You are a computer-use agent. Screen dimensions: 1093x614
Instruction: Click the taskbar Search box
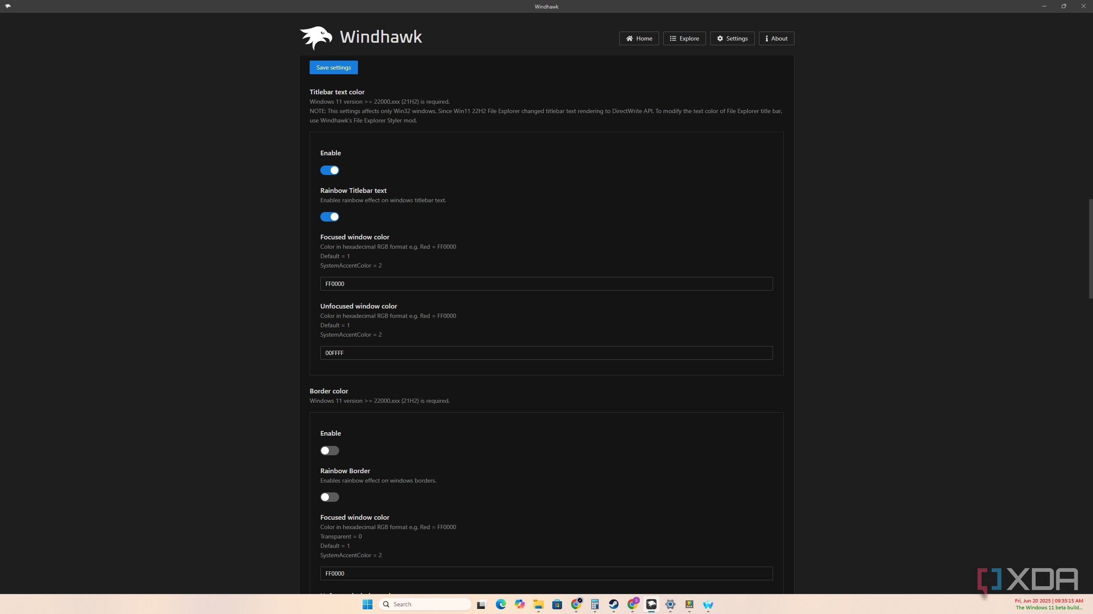point(425,604)
